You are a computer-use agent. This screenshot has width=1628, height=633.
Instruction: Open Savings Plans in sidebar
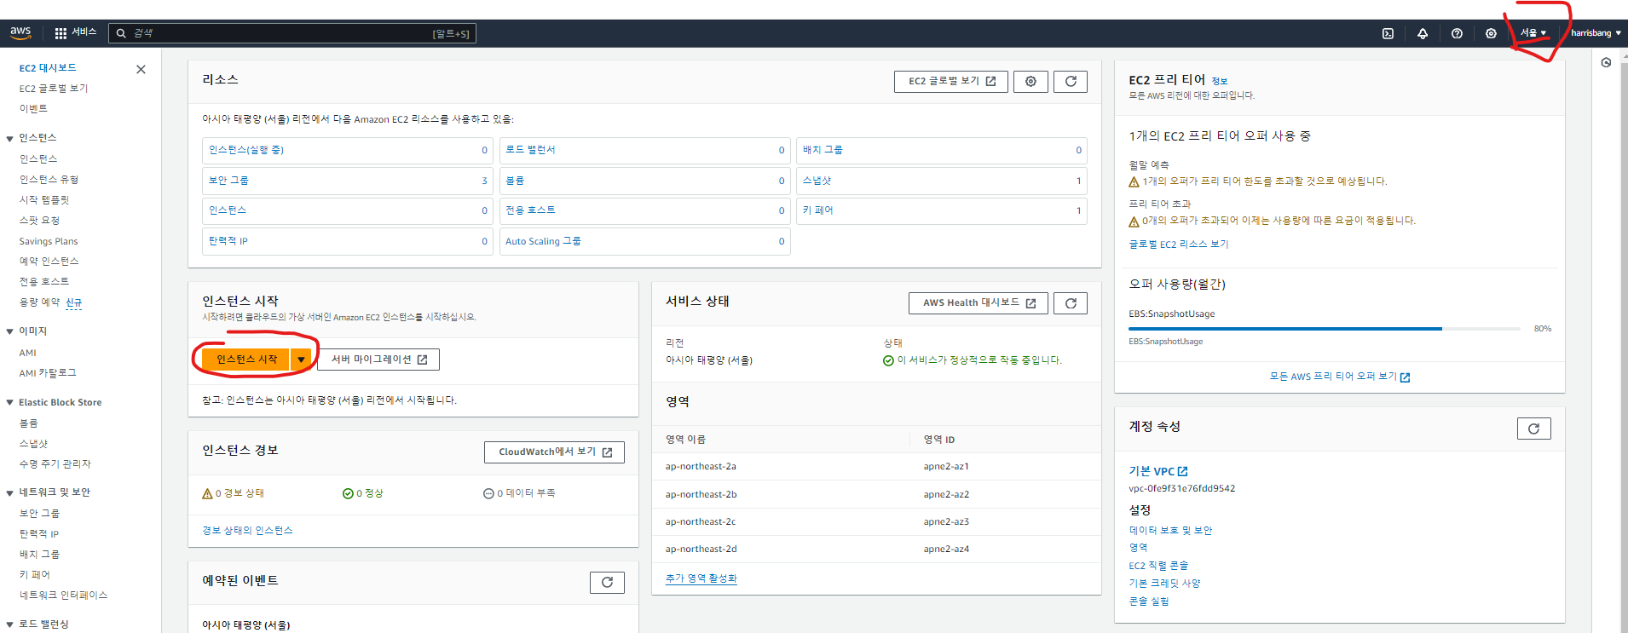click(x=49, y=241)
